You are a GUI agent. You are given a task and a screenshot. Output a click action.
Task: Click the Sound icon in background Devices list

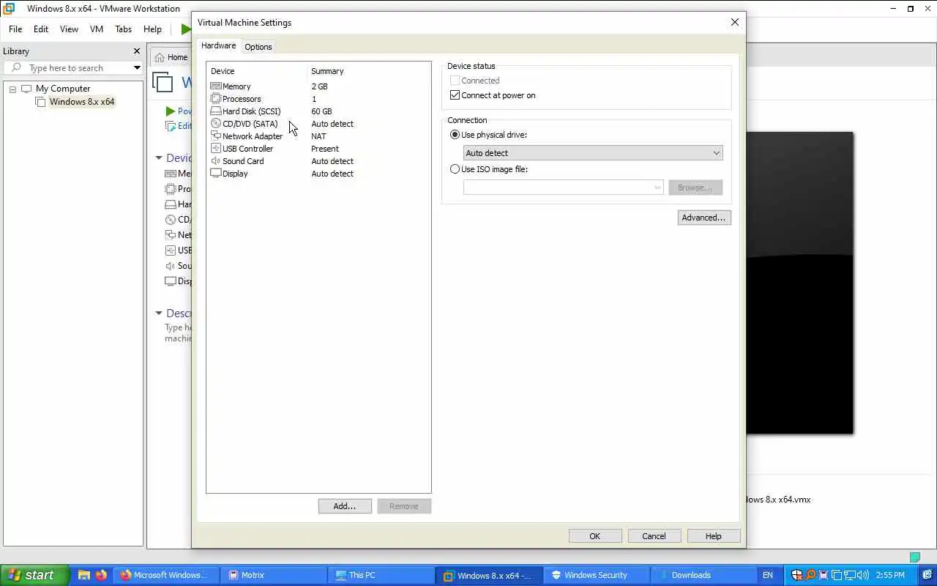point(171,266)
